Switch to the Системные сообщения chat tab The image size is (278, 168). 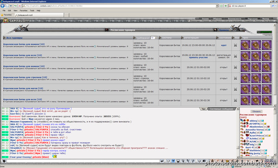click(221, 109)
